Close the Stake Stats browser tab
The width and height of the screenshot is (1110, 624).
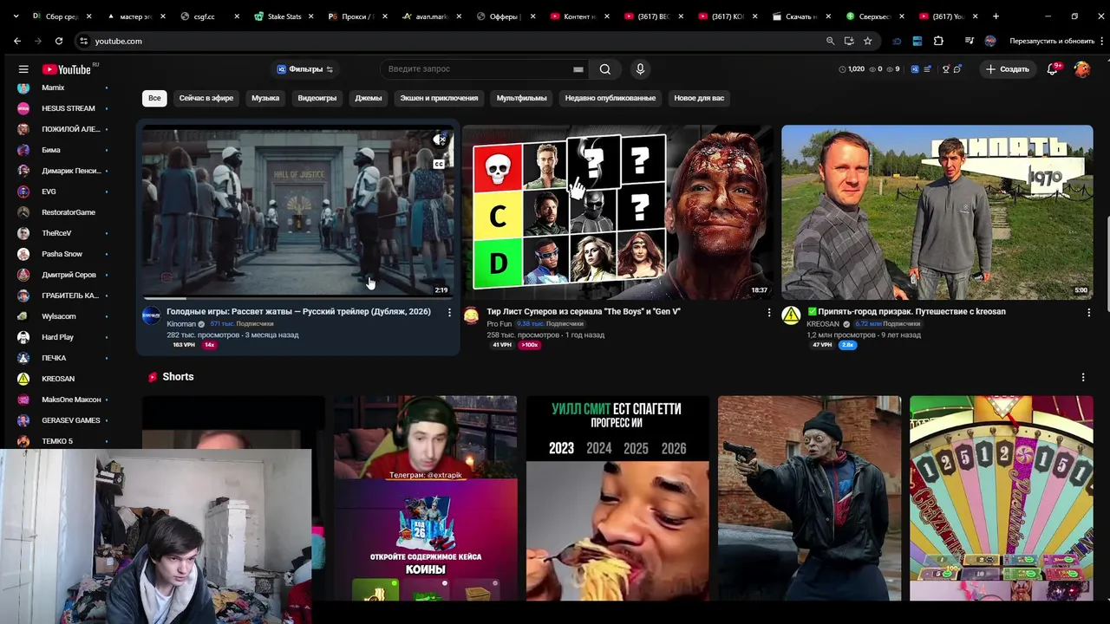coord(310,16)
